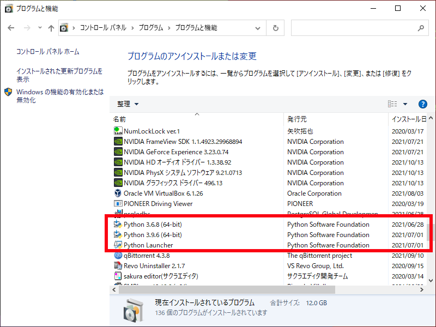
Task: Click the sakura editor icon
Action: tap(118, 276)
